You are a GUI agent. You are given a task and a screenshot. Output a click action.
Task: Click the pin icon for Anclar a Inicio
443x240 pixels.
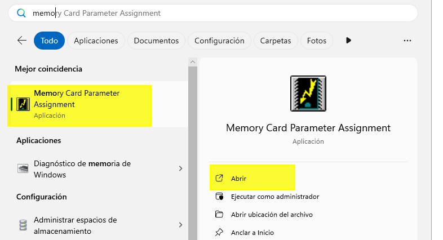tap(219, 232)
